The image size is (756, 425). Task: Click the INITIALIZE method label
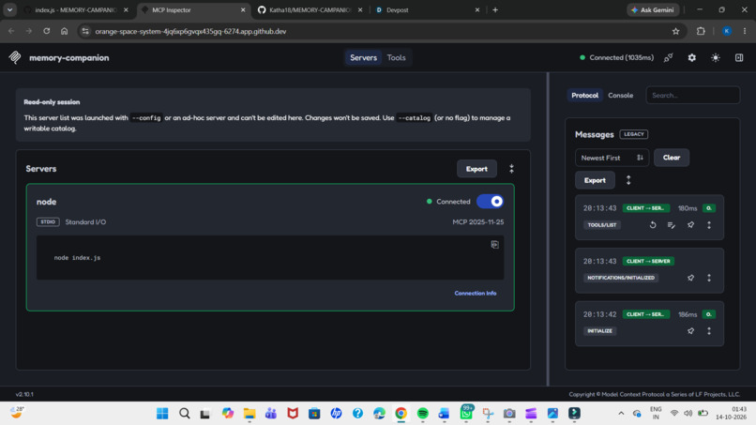pyautogui.click(x=599, y=331)
